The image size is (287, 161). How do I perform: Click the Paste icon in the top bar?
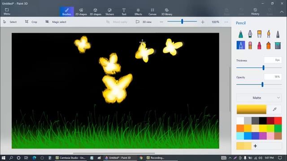click(226, 12)
